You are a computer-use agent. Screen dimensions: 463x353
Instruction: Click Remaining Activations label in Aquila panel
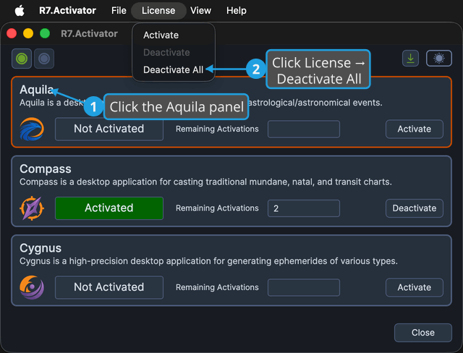click(217, 129)
